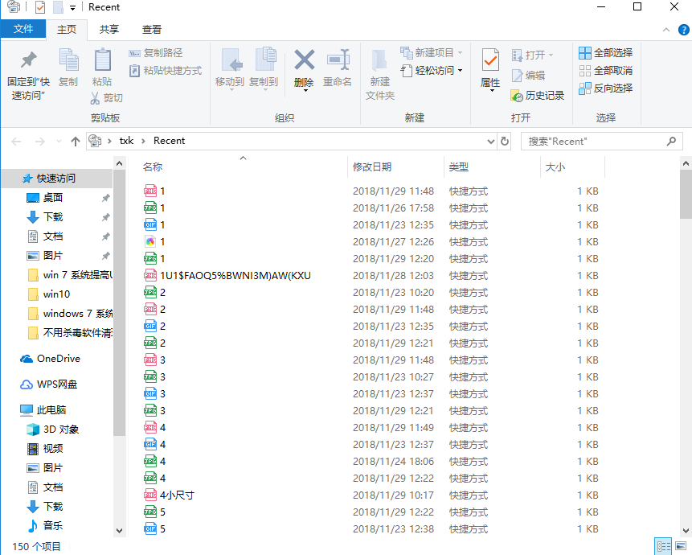692x555 pixels.
Task: Click the Help question mark icon
Action: (x=683, y=29)
